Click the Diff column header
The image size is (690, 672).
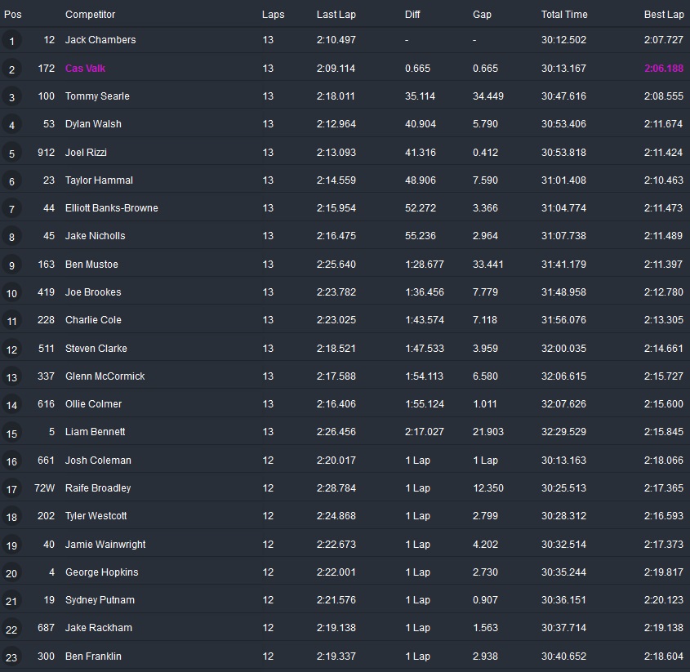pyautogui.click(x=413, y=14)
